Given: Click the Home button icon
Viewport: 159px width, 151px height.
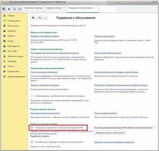Looking at the screenshot, I should (x=33, y=18).
